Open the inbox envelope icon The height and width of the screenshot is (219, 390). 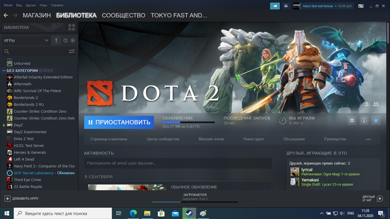(x=286, y=6)
